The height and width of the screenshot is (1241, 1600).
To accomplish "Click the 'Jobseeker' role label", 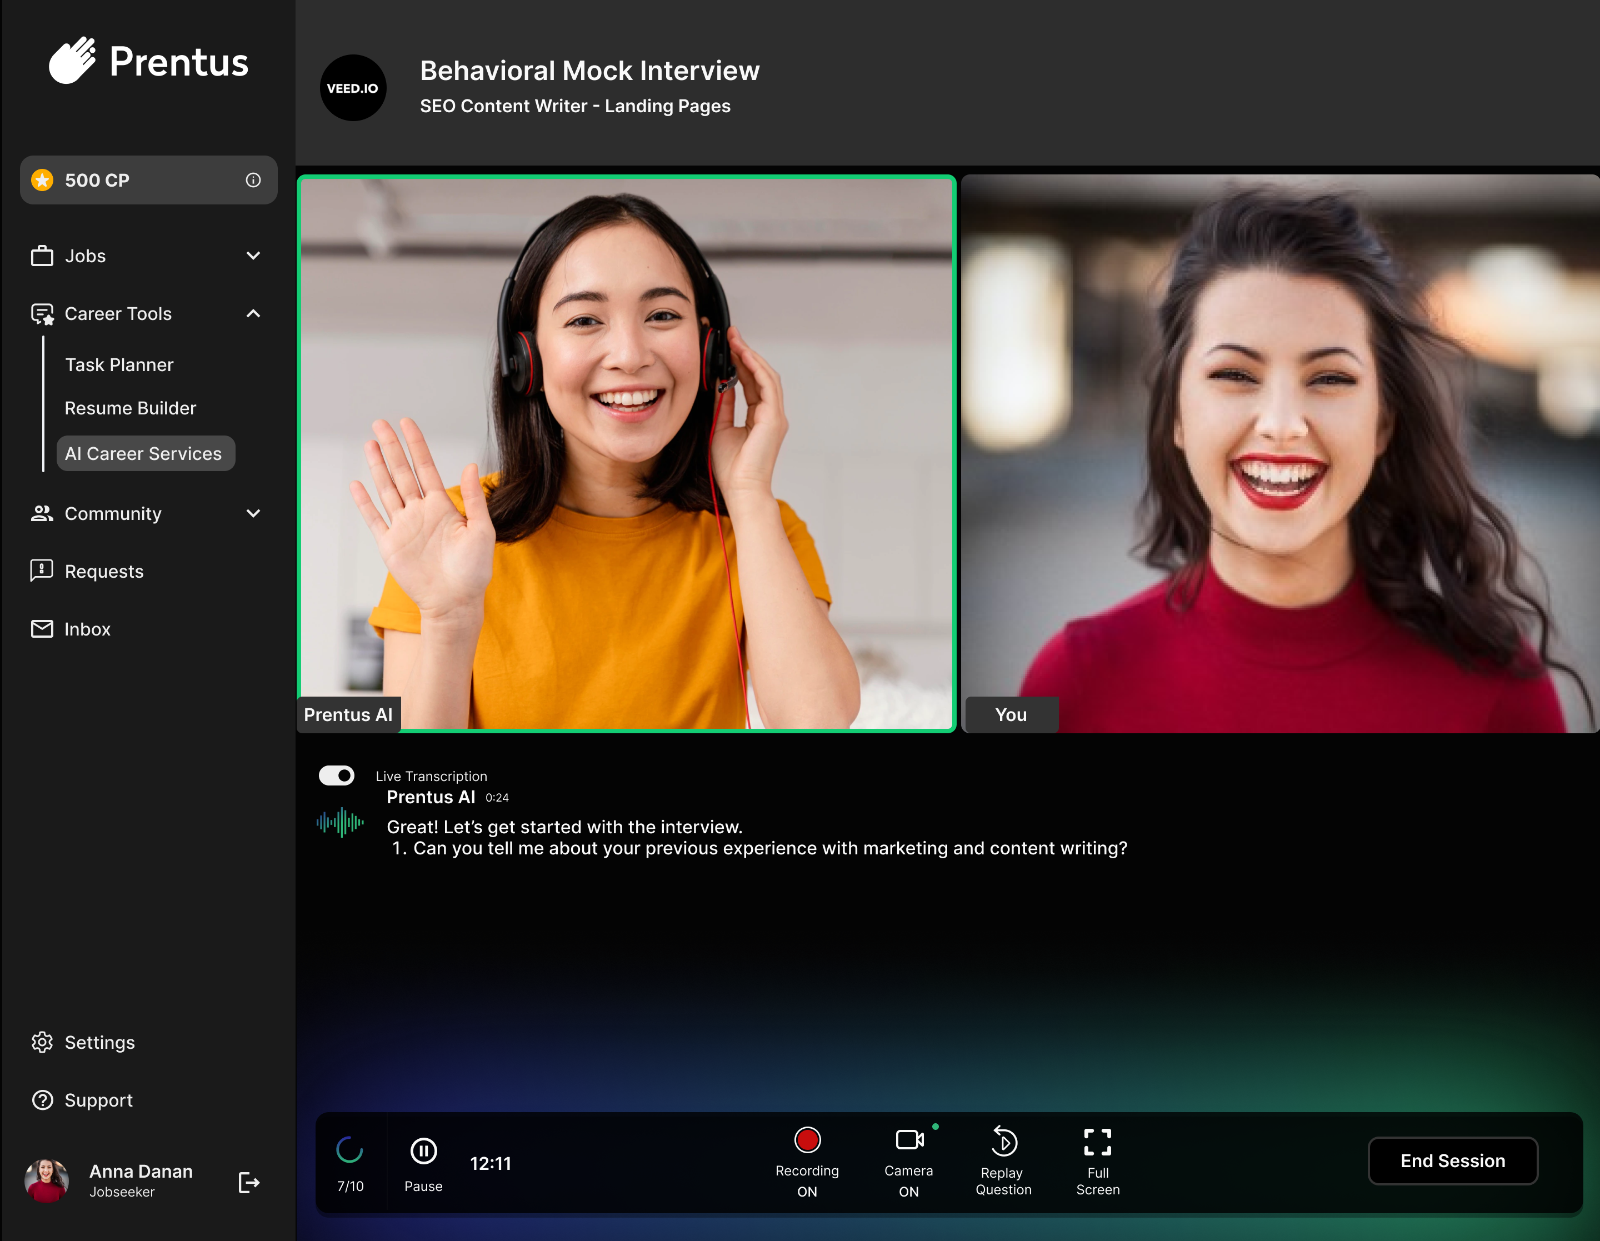I will 122,1192.
